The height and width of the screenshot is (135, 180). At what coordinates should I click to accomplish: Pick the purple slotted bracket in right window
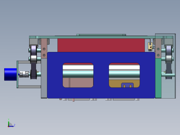tap(127, 85)
